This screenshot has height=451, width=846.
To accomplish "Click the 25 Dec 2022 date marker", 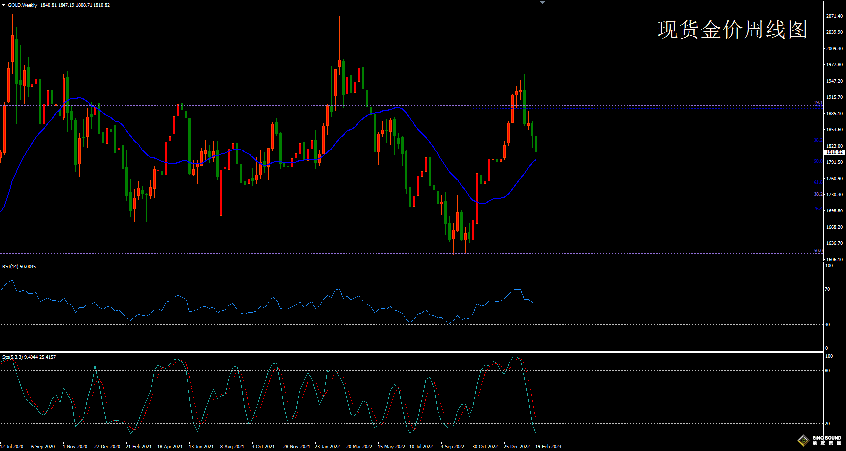I will point(517,447).
